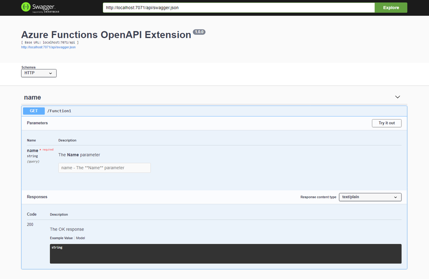This screenshot has width=429, height=279.
Task: Click the Swagger wordmark text
Action: pyautogui.click(x=44, y=7)
